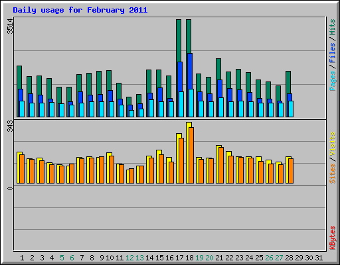Screen dimensions: 340x265
Task: Click the 'KBytes' legend label
Action: pyautogui.click(x=332, y=238)
